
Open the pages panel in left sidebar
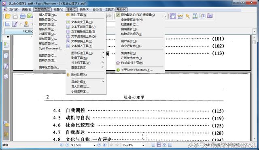click(6, 56)
